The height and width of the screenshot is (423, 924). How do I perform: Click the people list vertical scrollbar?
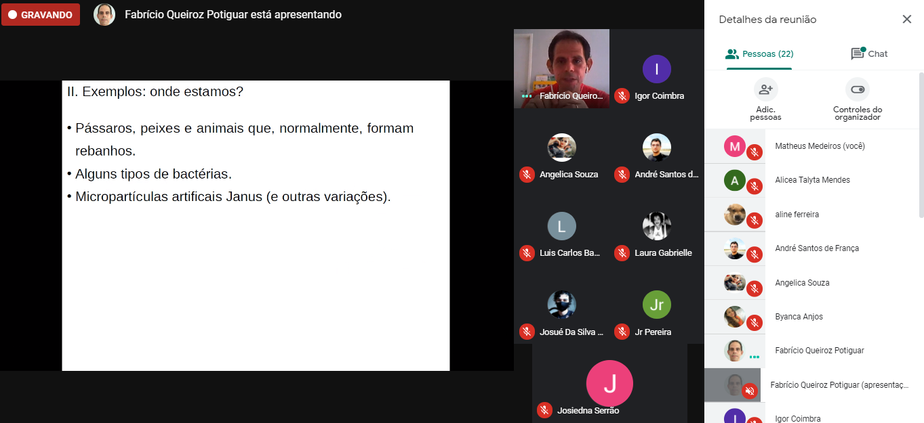921,146
